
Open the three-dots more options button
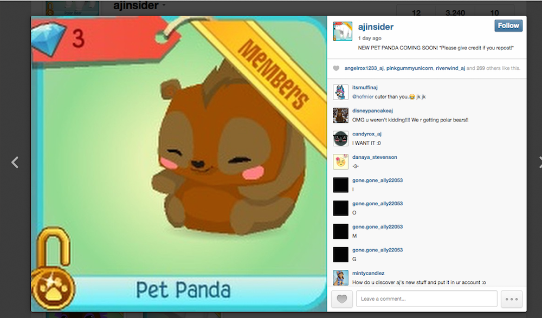(512, 299)
